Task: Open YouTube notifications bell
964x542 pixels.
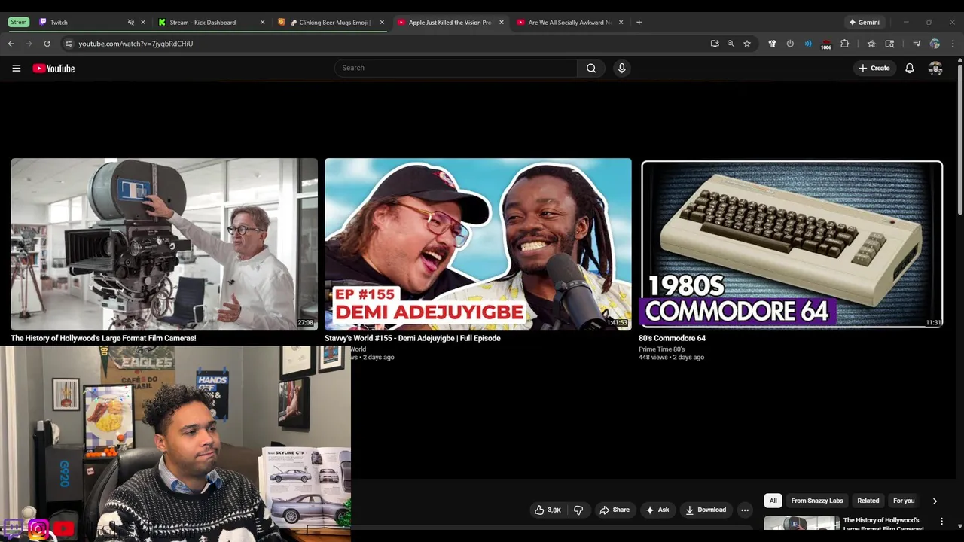Action: click(x=910, y=68)
